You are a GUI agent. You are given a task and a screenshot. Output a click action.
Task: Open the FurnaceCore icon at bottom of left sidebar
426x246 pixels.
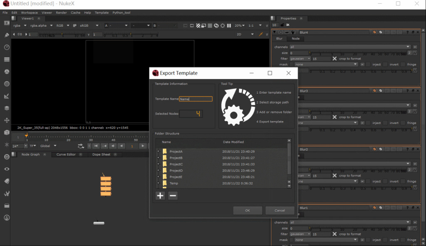[7, 218]
